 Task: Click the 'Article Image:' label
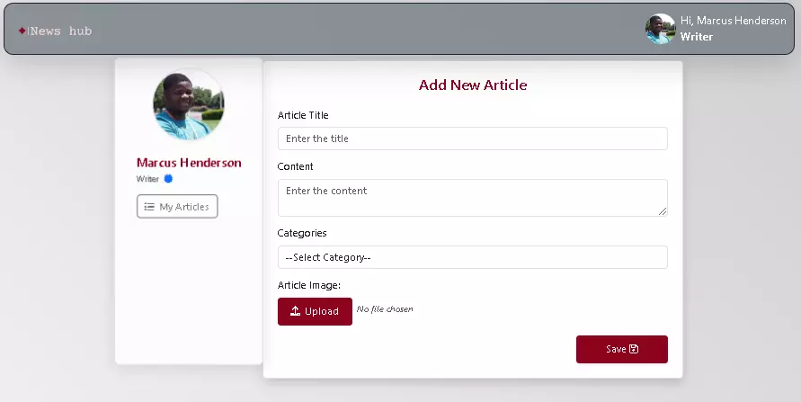[309, 285]
